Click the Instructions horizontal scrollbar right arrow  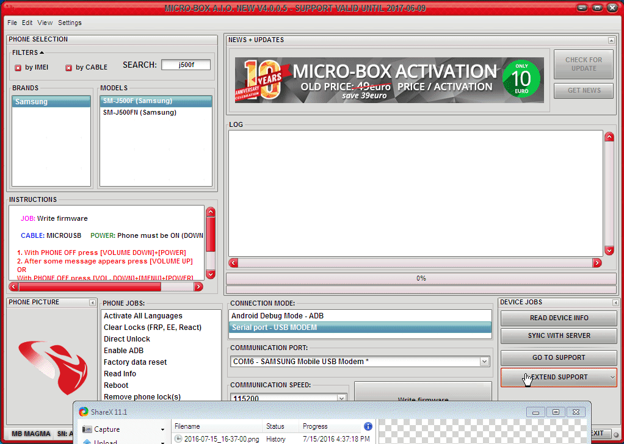point(198,287)
